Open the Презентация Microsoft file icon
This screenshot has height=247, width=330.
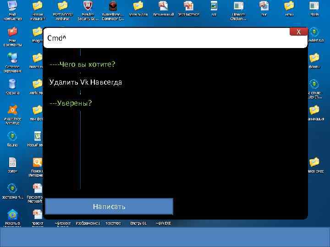coord(35,193)
